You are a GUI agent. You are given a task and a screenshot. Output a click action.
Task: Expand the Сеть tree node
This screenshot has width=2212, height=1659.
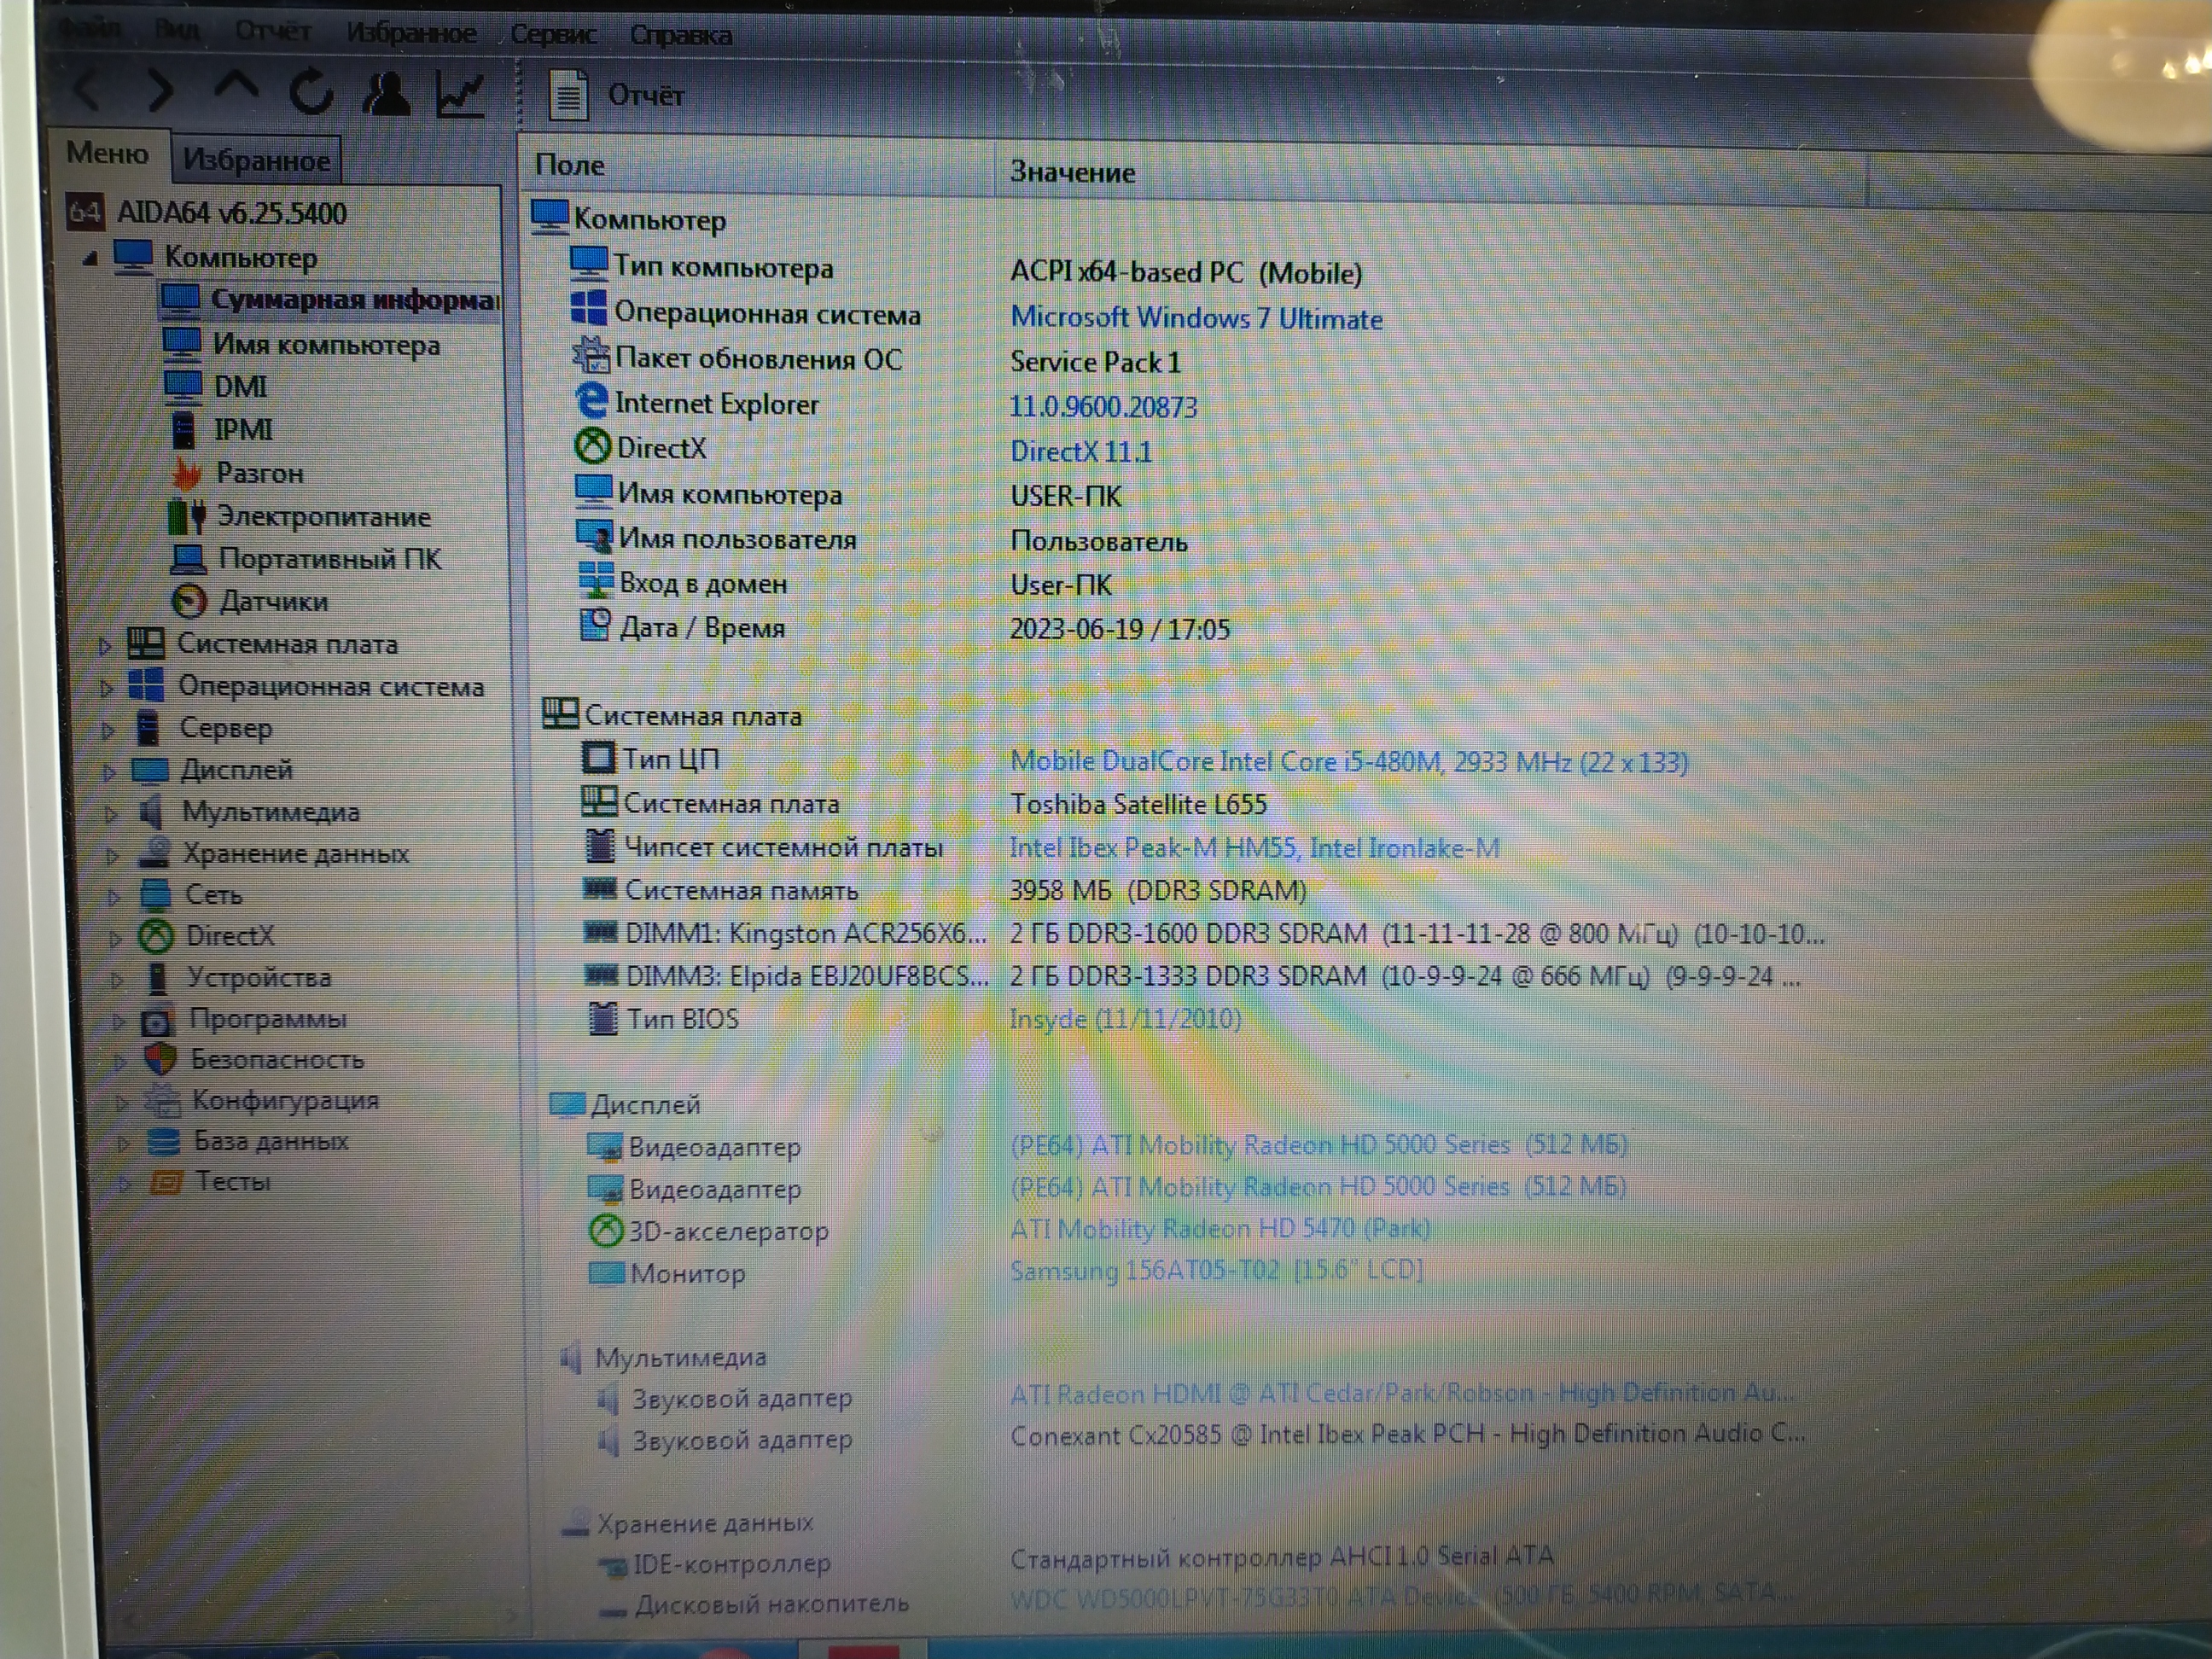tap(114, 897)
